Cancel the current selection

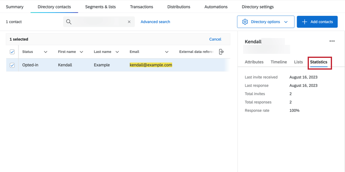click(215, 39)
